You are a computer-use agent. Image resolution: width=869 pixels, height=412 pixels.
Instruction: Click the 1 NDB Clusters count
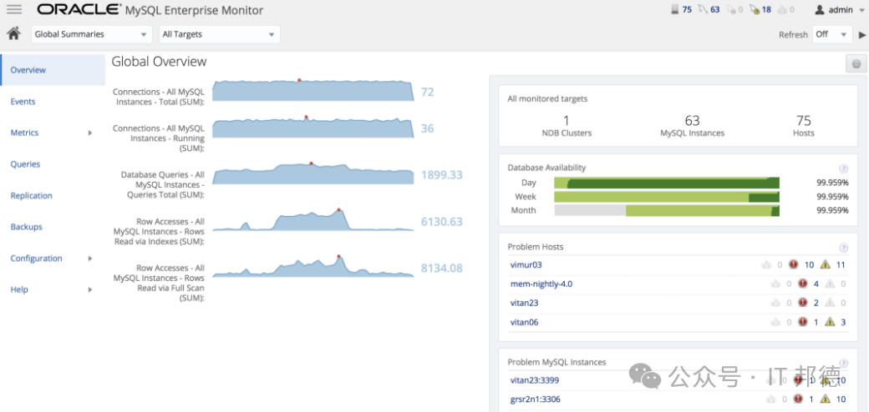pyautogui.click(x=567, y=121)
